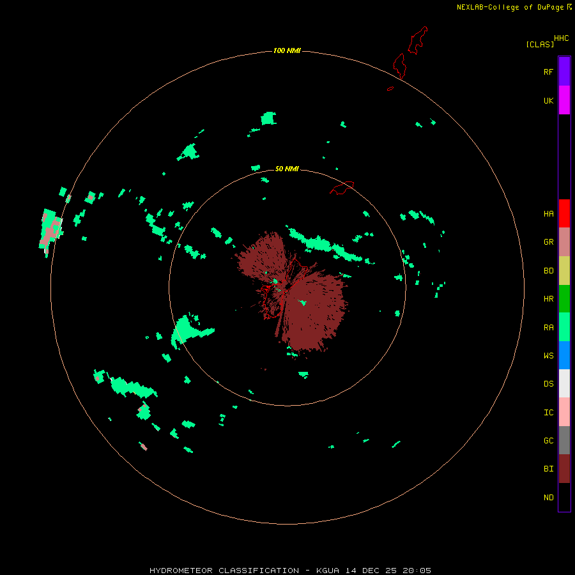Click the ND legend label
This screenshot has width=575, height=575.
pos(548,498)
